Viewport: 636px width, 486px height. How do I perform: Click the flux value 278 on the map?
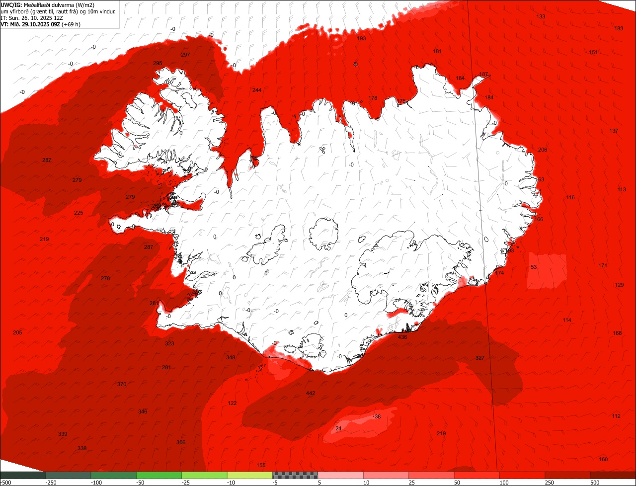tap(105, 279)
